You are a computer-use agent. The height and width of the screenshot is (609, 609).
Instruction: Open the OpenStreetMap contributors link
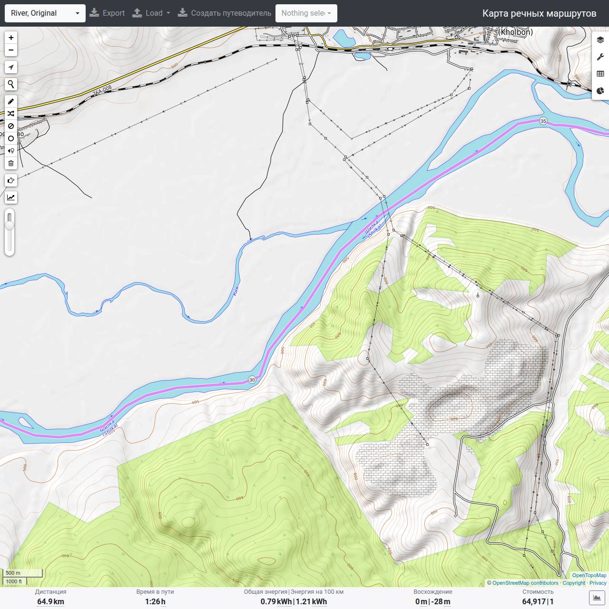(525, 583)
